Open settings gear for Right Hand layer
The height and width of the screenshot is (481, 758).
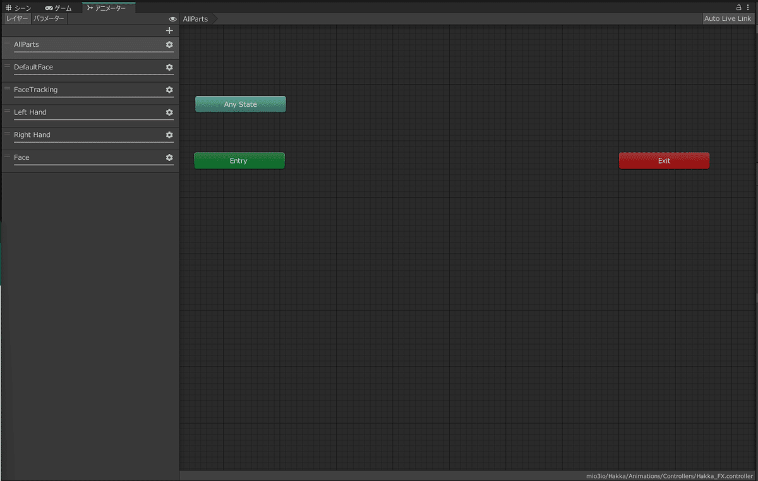169,135
